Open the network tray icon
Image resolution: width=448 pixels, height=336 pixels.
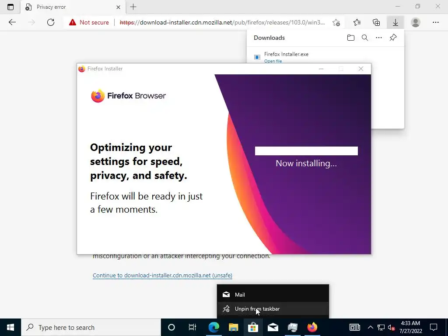(x=381, y=327)
